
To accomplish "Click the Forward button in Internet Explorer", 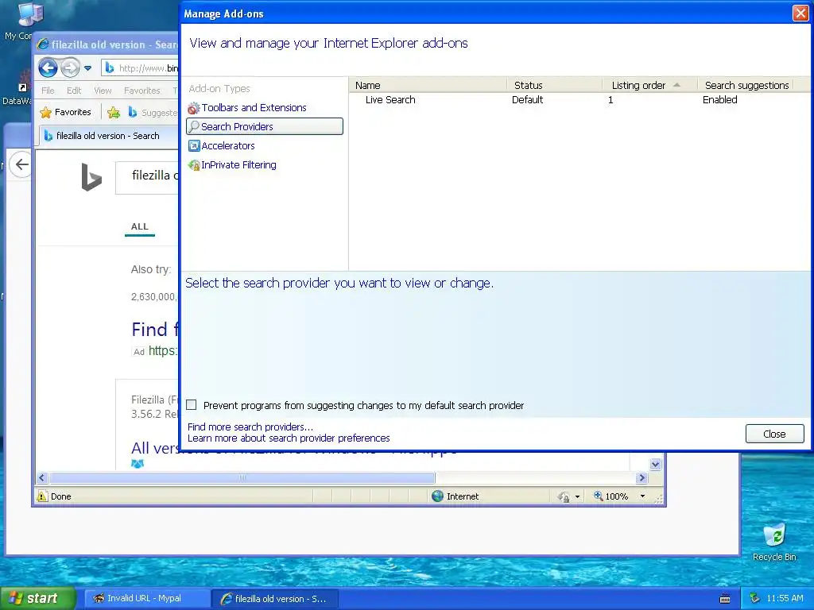I will (x=70, y=68).
